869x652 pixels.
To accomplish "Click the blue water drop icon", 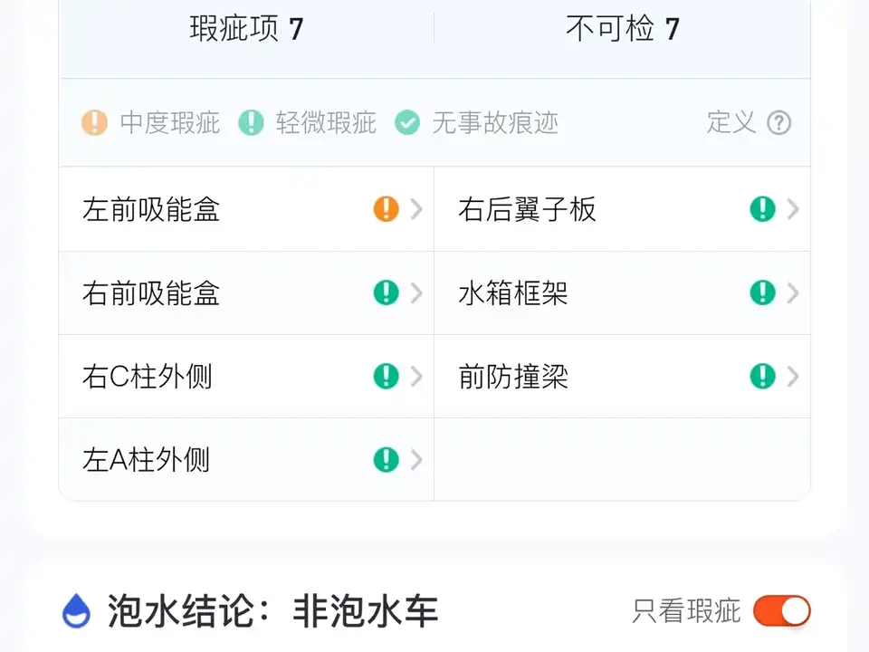I will [x=76, y=611].
